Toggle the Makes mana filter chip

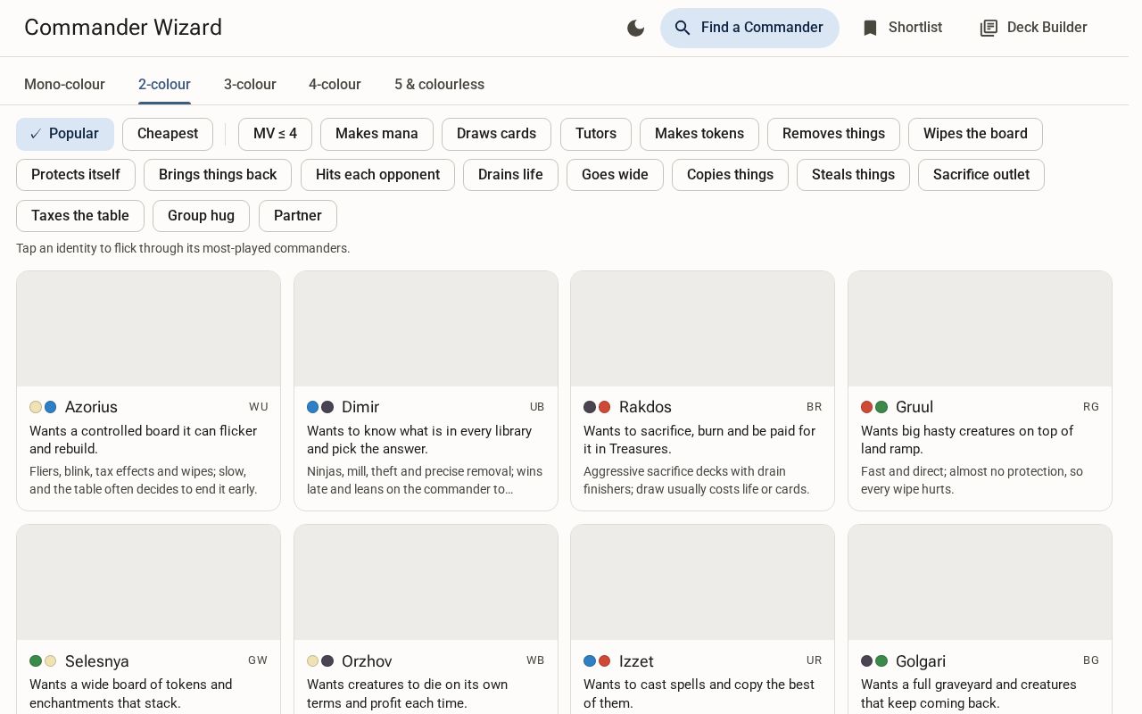tap(377, 134)
